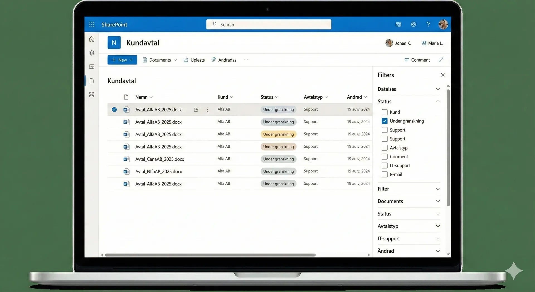
Task: Click the expand fullscreen arrow icon
Action: [441, 60]
